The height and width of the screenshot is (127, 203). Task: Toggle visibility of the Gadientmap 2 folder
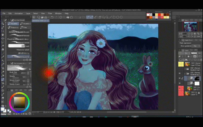pos(180,73)
